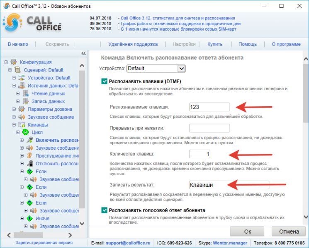Select the Запись данных tree item
This screenshot has width=309, height=248.
48,101
